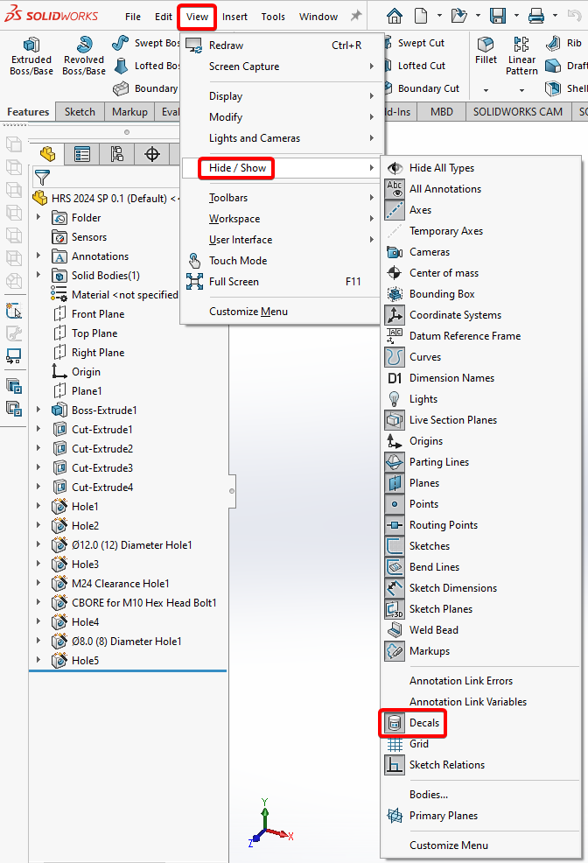The image size is (588, 863).
Task: Click the Print icon
Action: 535,16
